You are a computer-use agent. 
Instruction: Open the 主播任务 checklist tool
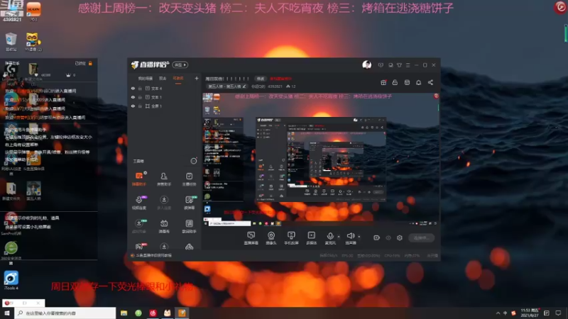[x=189, y=179]
